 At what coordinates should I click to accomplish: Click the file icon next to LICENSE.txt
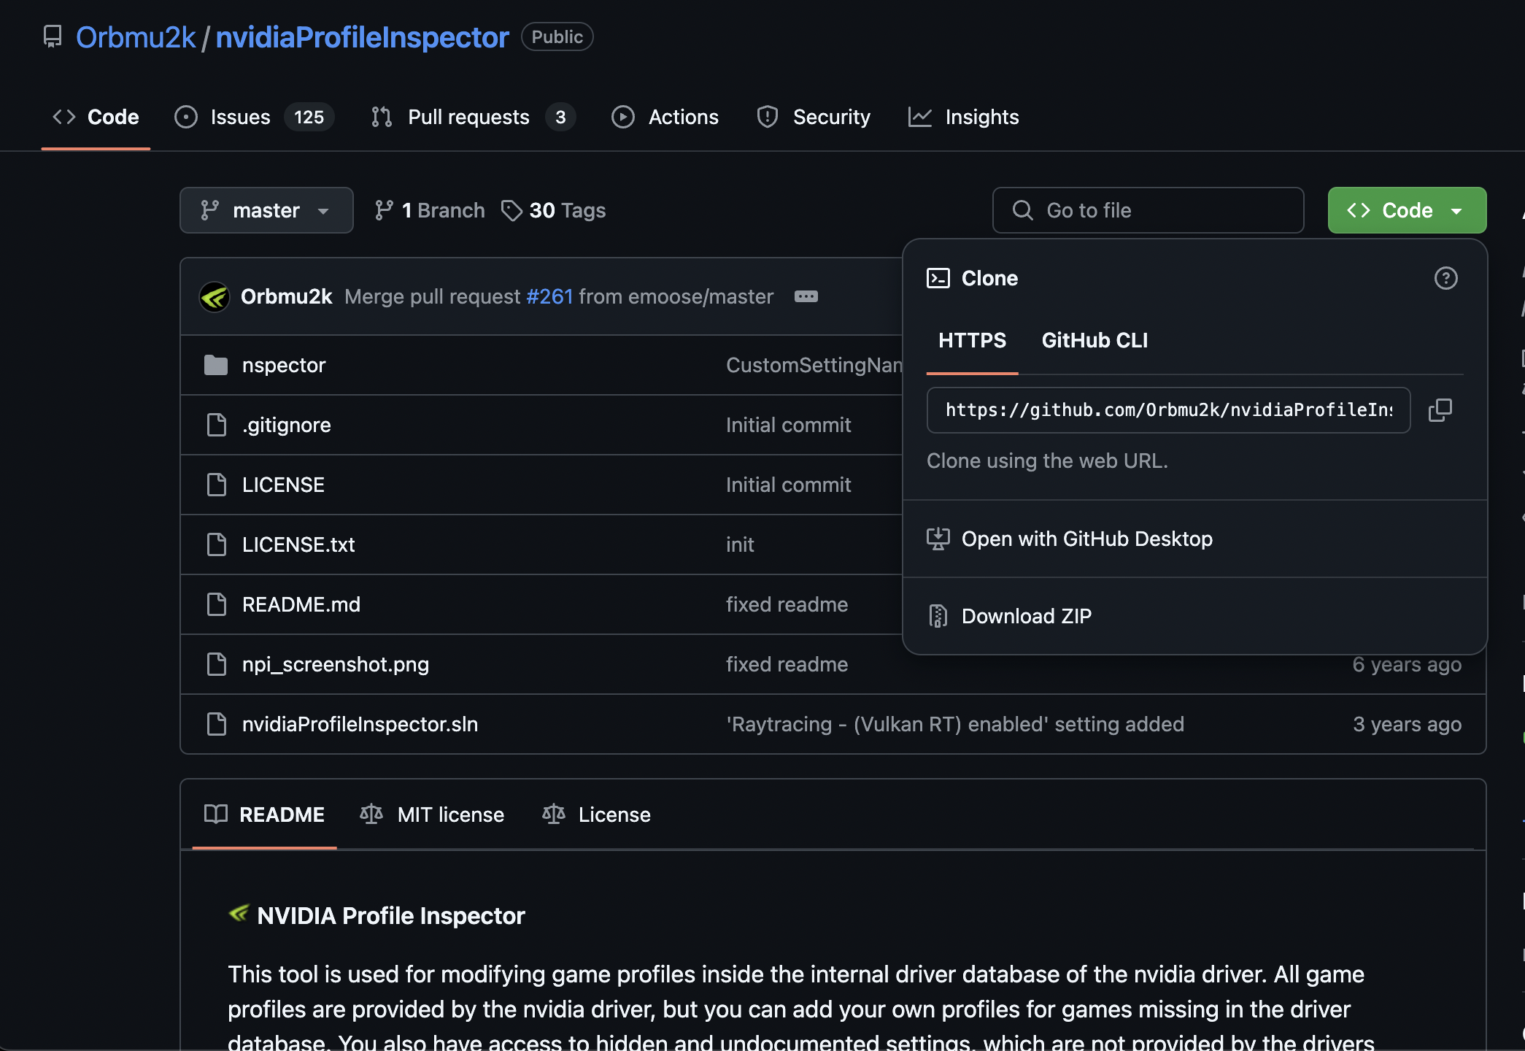click(x=217, y=544)
